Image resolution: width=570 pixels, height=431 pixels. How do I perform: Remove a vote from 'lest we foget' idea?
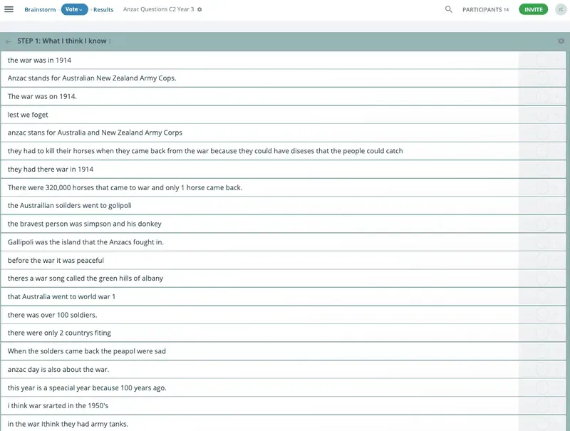click(x=528, y=115)
